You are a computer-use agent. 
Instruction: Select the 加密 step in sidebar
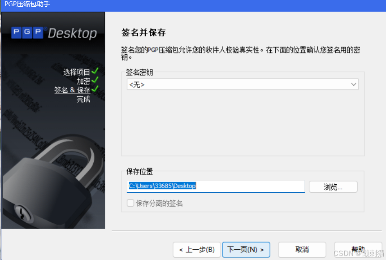[83, 81]
